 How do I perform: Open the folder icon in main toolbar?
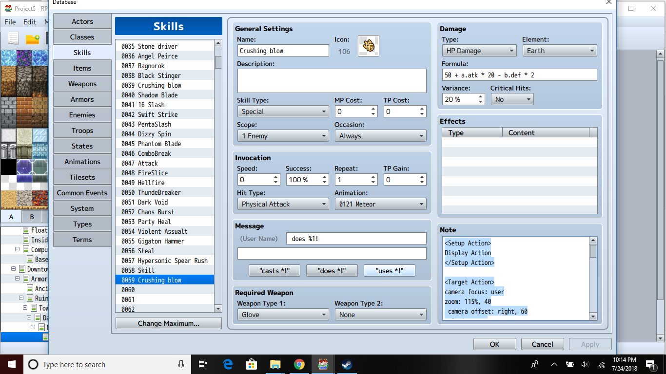tap(32, 39)
